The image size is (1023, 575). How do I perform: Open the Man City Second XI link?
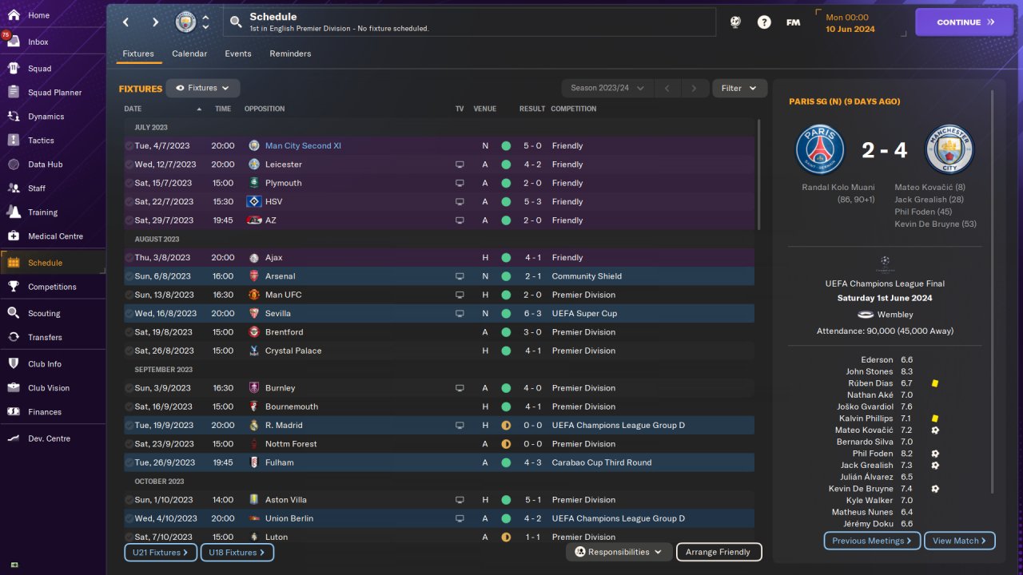coord(303,146)
